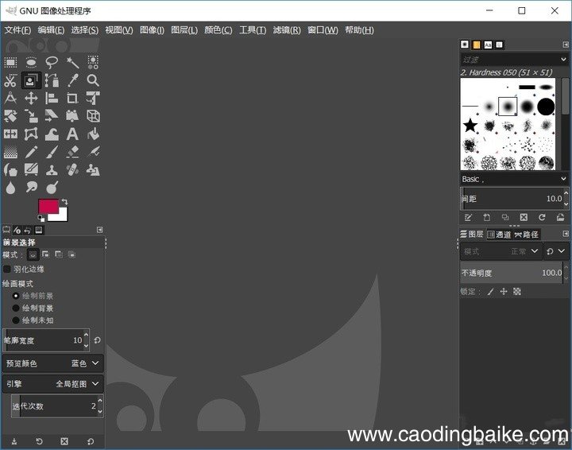Choose the Pencil tool
This screenshot has width=572, height=450.
[31, 152]
